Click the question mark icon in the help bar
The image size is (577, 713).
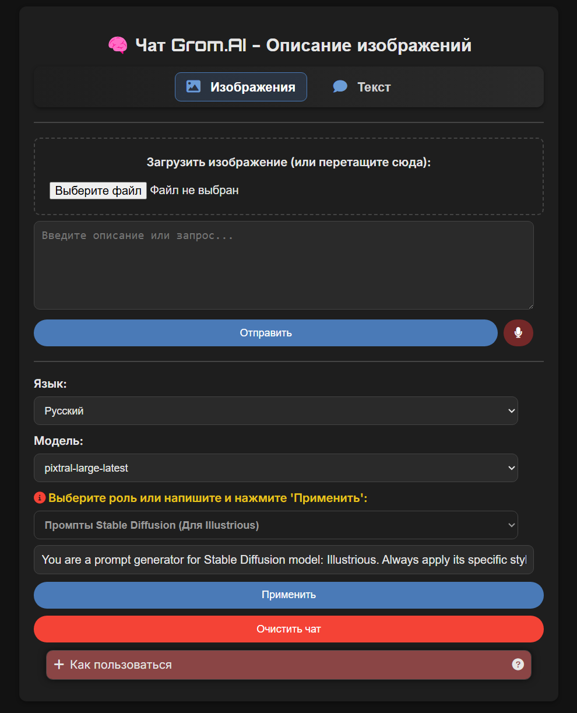coord(518,665)
